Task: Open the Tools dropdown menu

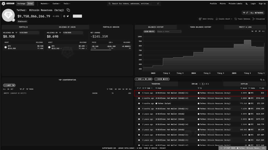Action: 67,3
